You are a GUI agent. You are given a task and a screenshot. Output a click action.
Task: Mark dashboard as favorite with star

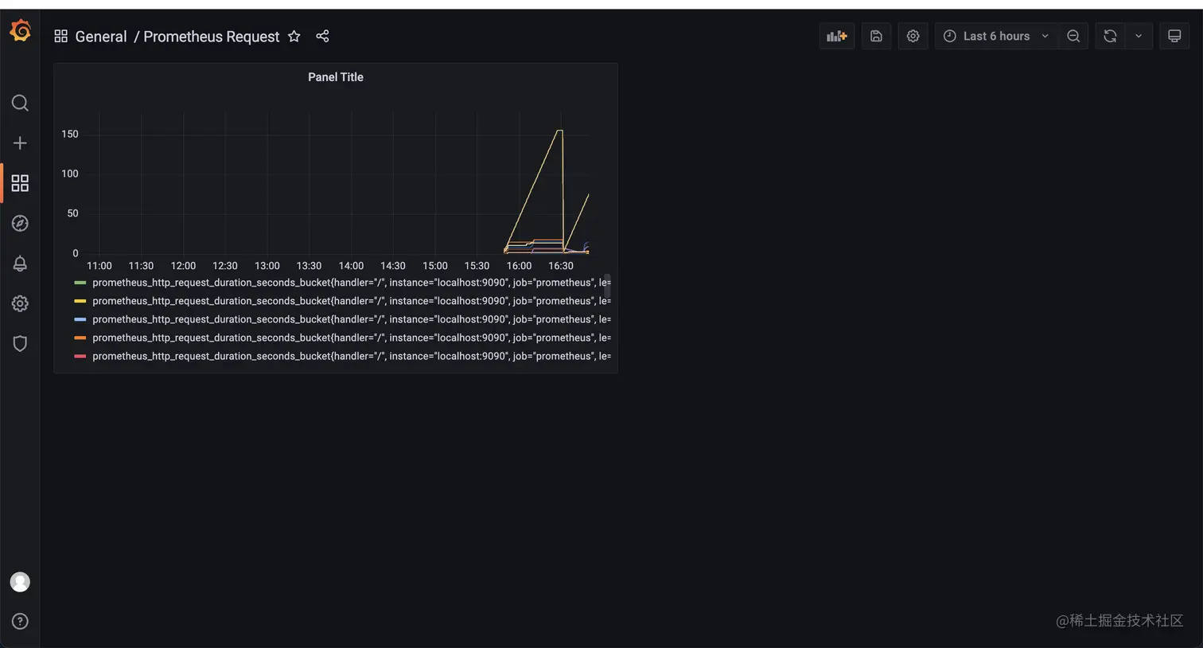(294, 36)
